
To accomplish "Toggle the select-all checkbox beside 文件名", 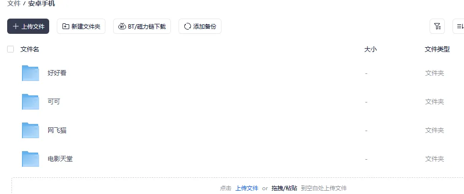I will tap(11, 49).
